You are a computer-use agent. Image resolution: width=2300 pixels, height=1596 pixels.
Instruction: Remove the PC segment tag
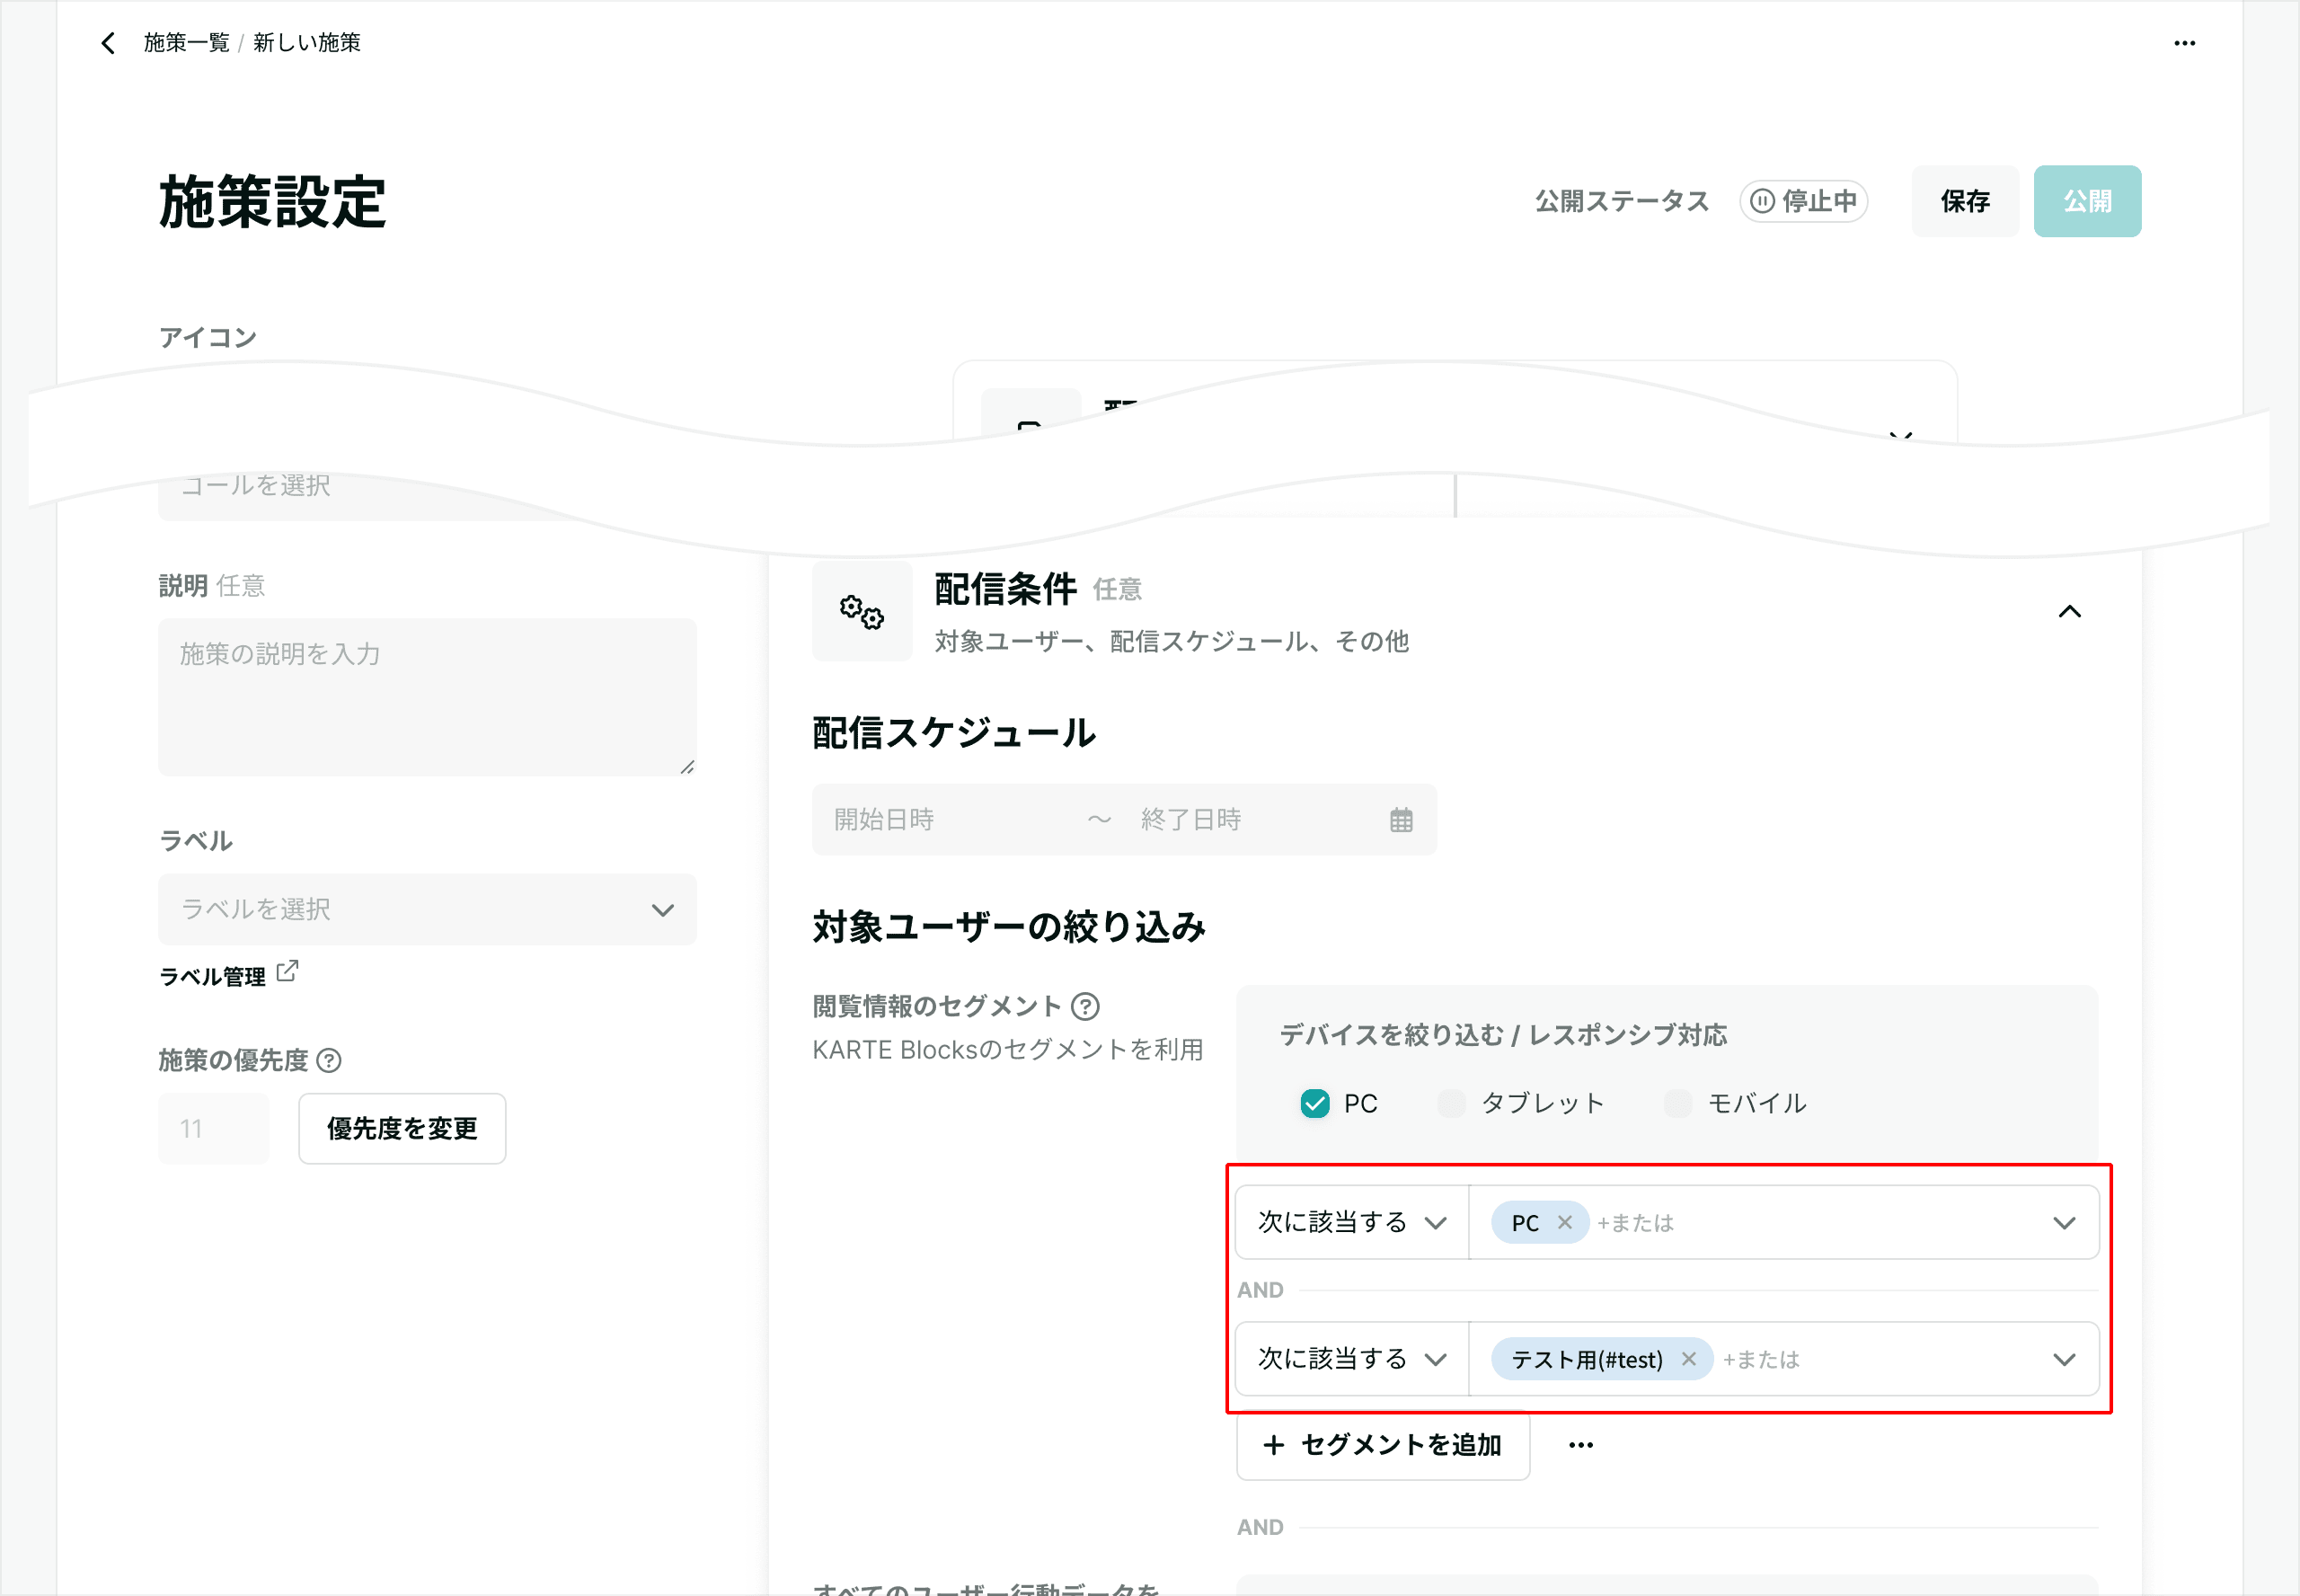[x=1564, y=1222]
